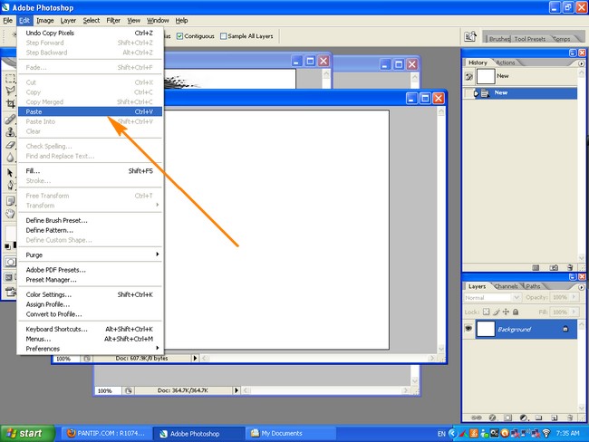The height and width of the screenshot is (442, 589).
Task: Open the History panel options menu
Action: coord(582,63)
